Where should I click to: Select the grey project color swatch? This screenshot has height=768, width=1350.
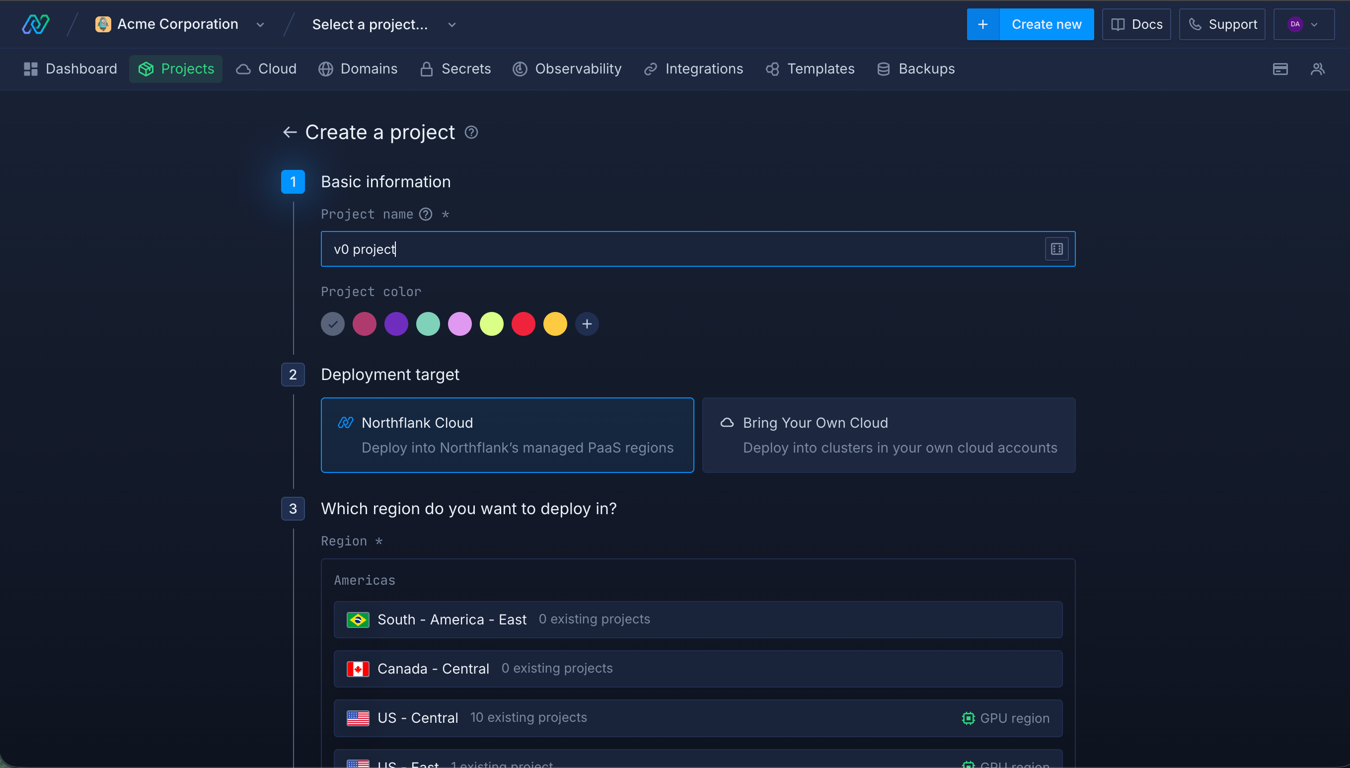(x=333, y=324)
